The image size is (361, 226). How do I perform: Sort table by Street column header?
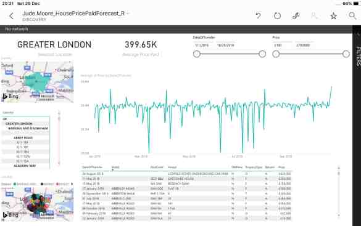tap(115, 167)
